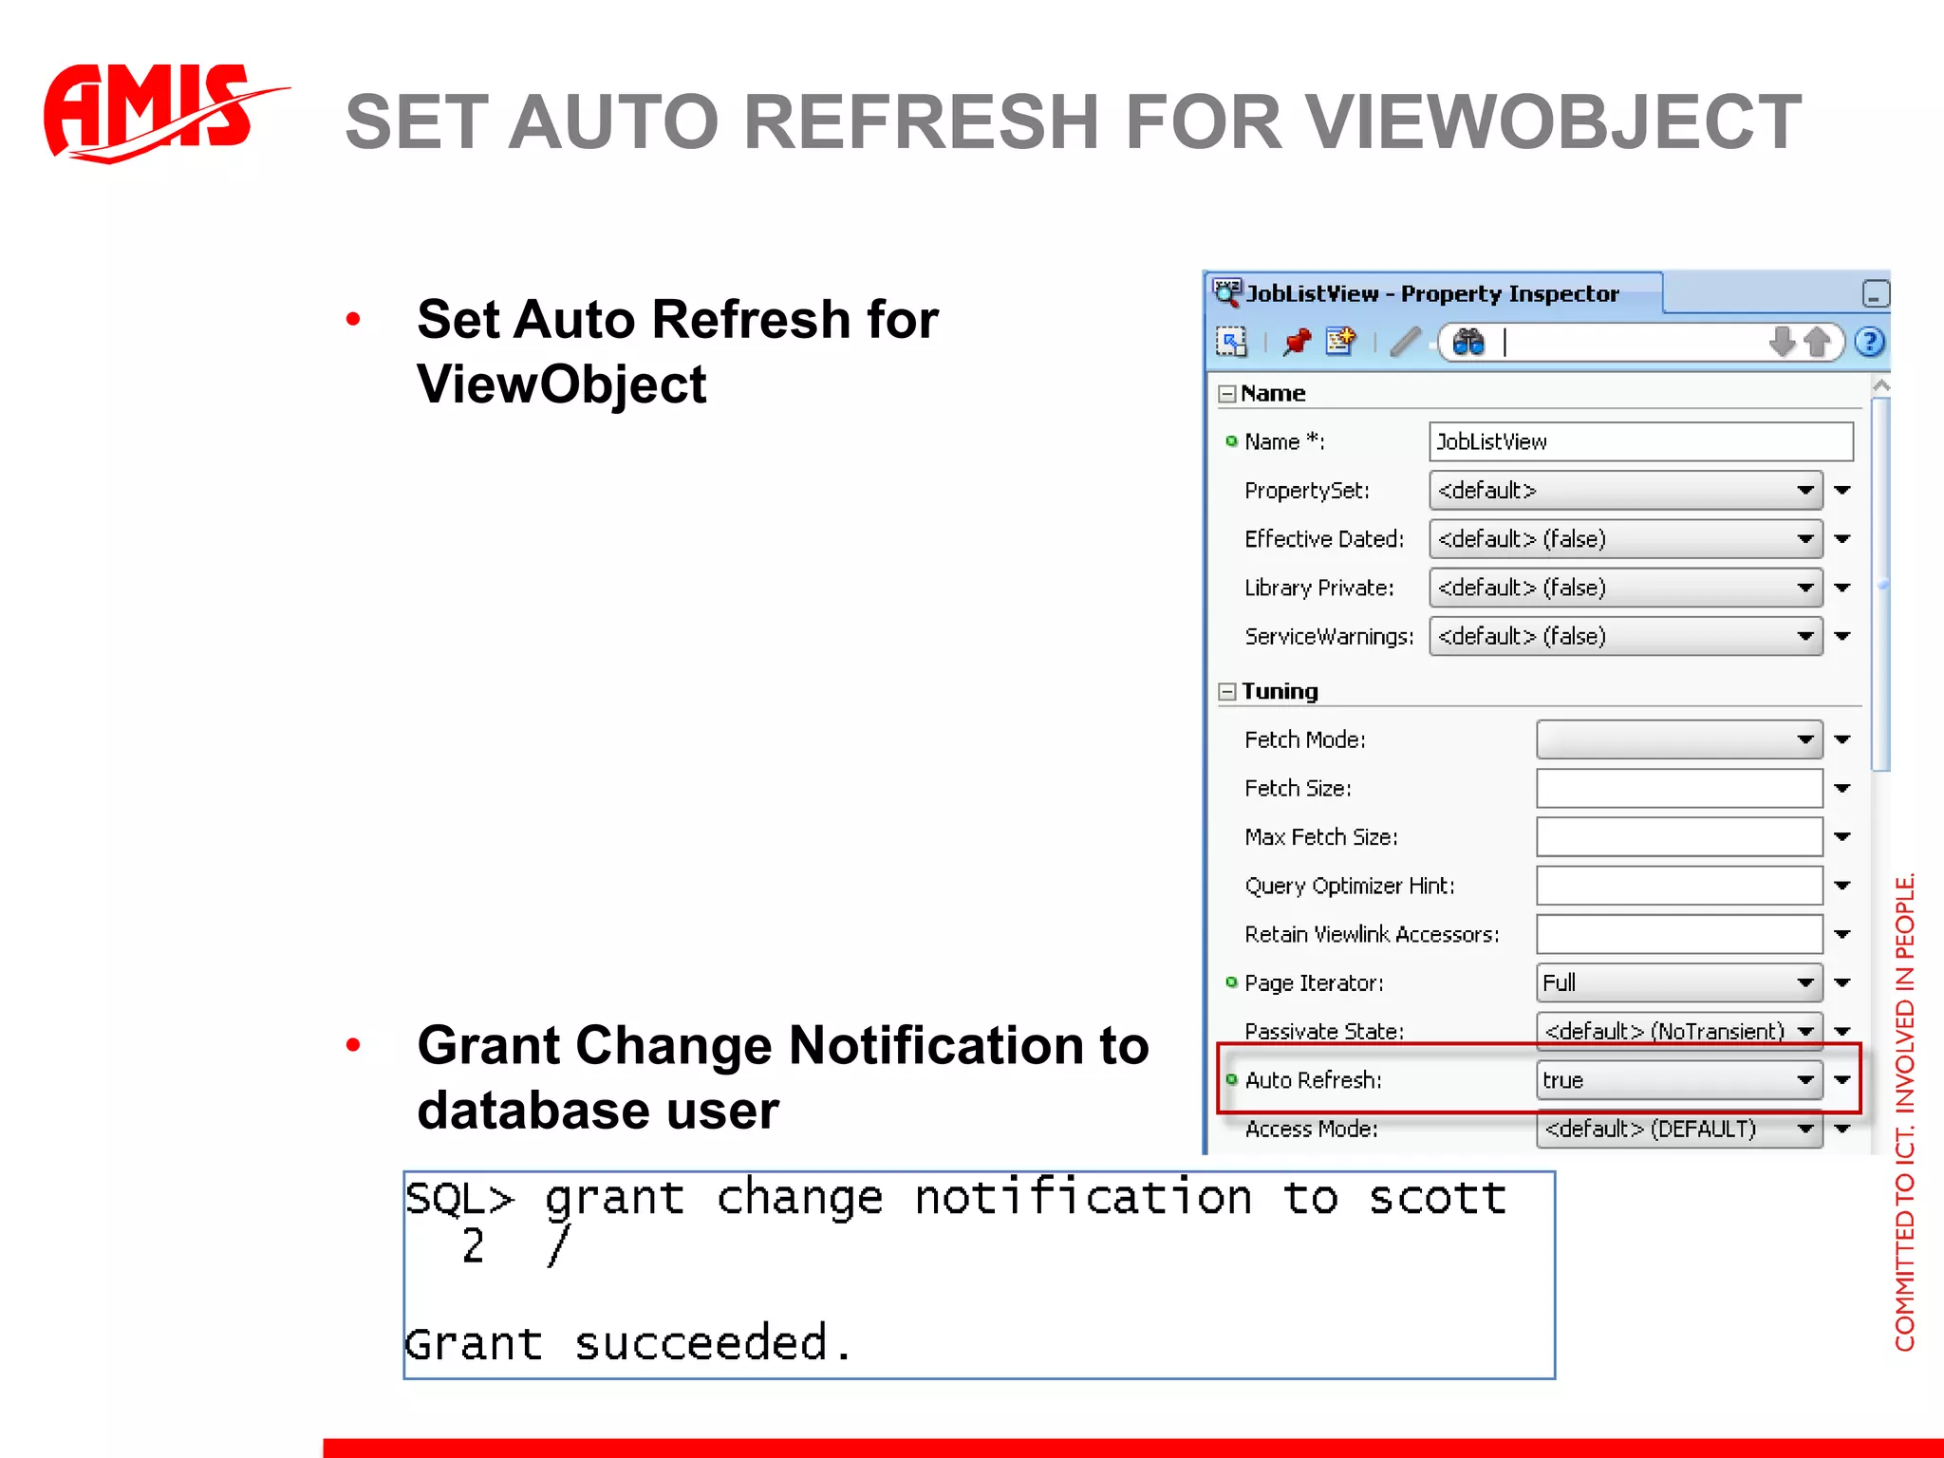
Task: Open the Library Private dropdown
Action: 1626,588
